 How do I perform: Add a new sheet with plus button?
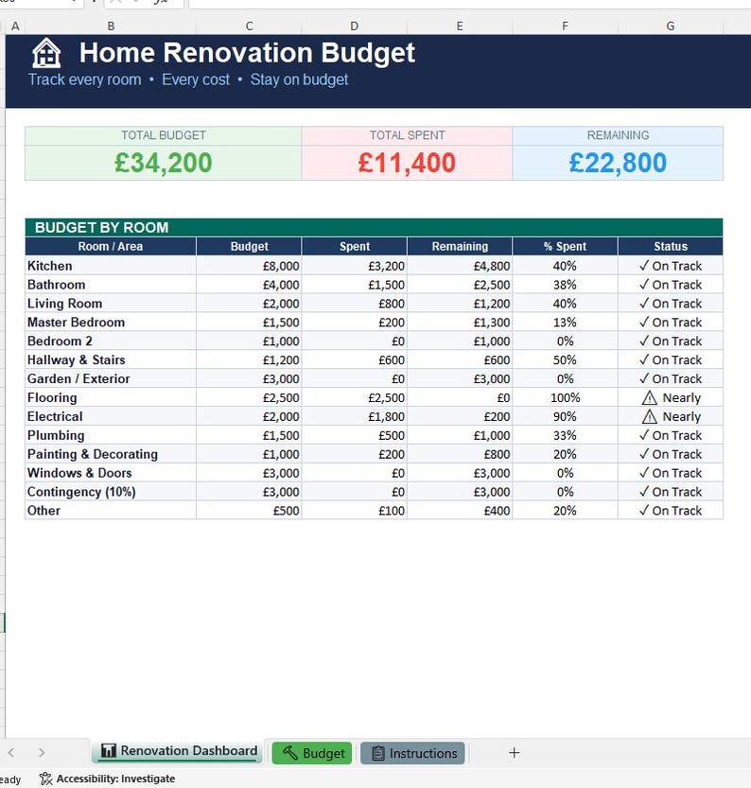tap(514, 752)
